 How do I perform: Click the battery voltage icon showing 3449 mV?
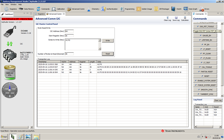pos(10,72)
